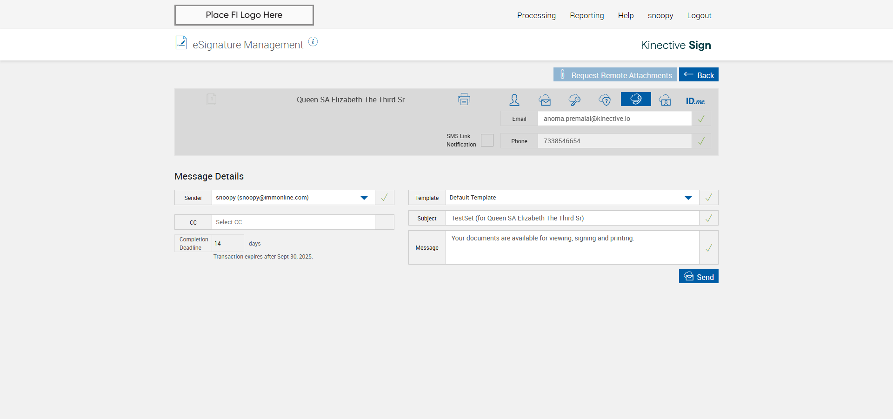Open the Template dropdown list
This screenshot has height=419, width=893.
[688, 198]
